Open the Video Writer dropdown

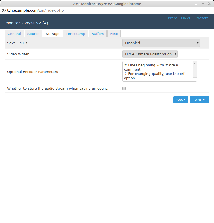(x=150, y=54)
